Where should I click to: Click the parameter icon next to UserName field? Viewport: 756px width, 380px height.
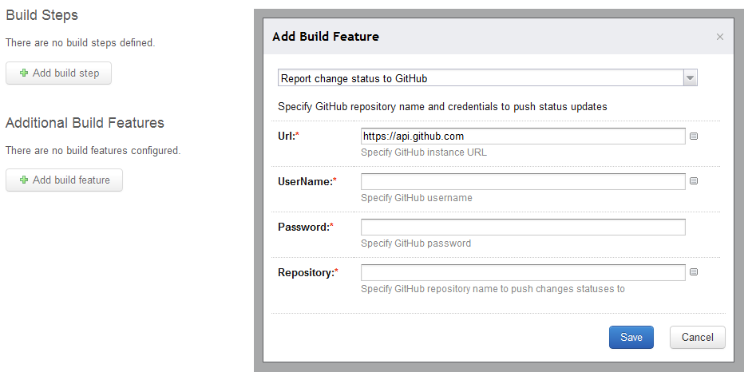pyautogui.click(x=694, y=181)
